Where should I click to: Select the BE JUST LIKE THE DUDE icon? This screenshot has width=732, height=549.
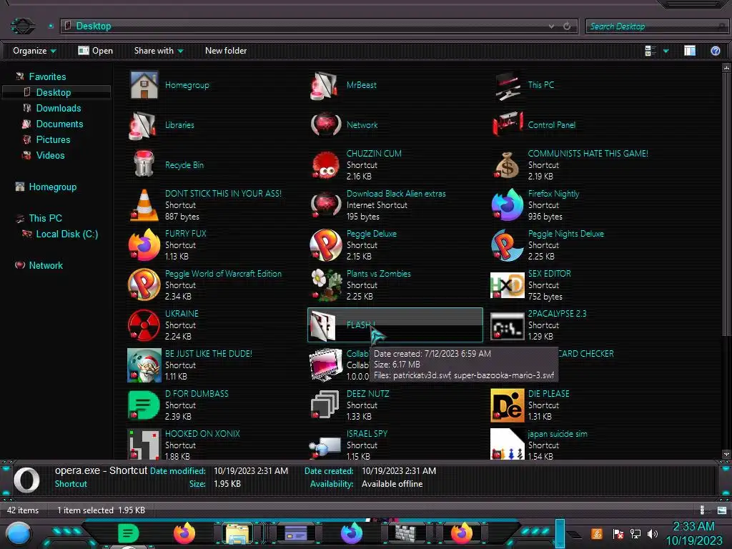pos(144,365)
